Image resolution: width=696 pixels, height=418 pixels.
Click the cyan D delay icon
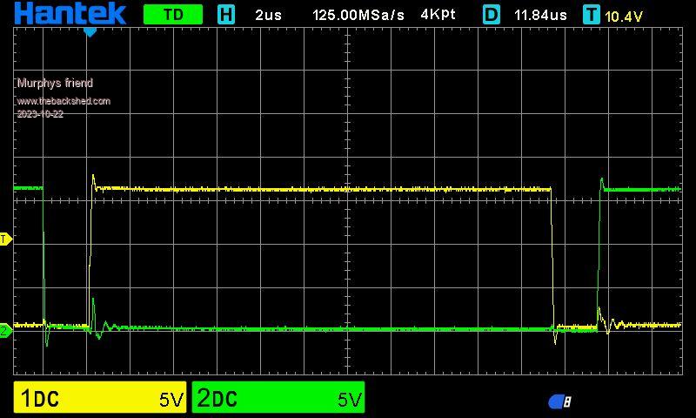(492, 14)
